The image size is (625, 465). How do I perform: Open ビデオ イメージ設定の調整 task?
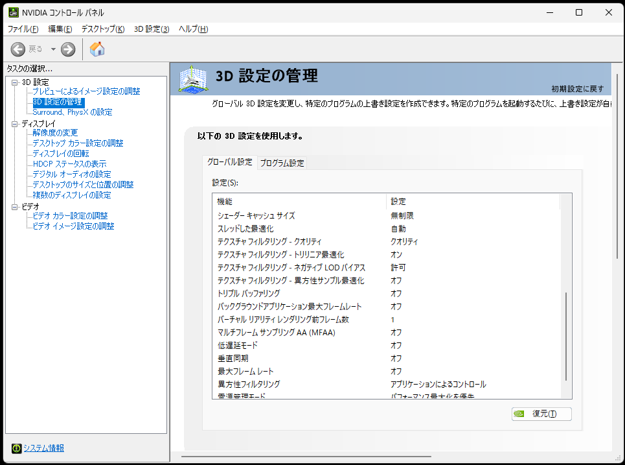[73, 226]
